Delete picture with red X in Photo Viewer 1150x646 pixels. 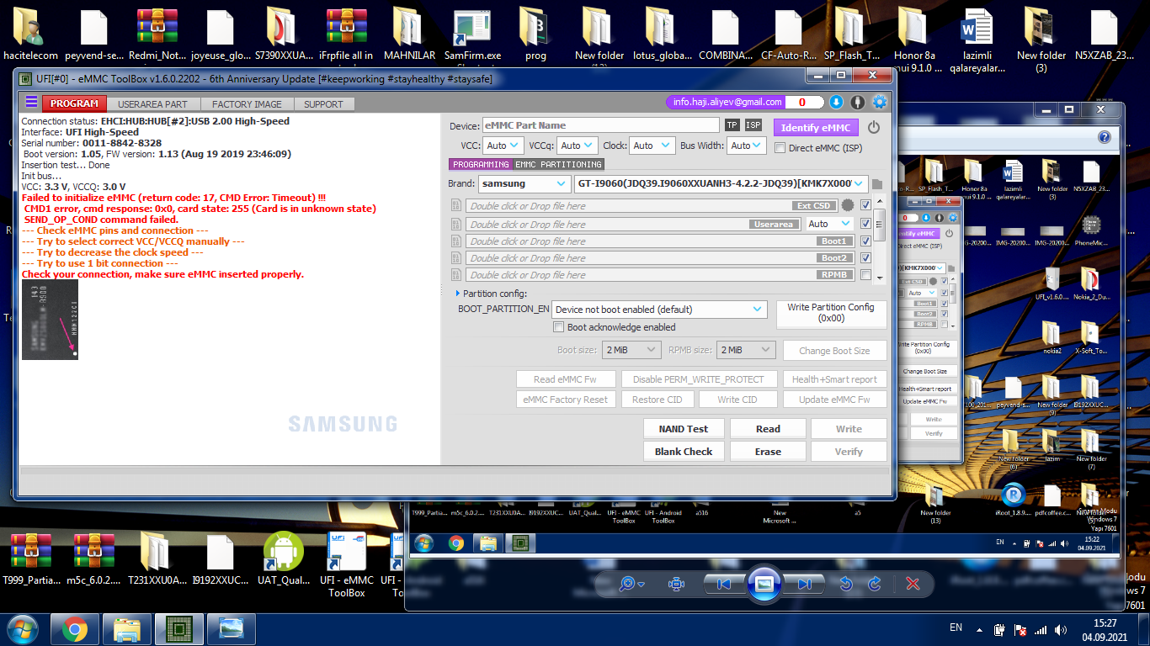click(x=913, y=584)
